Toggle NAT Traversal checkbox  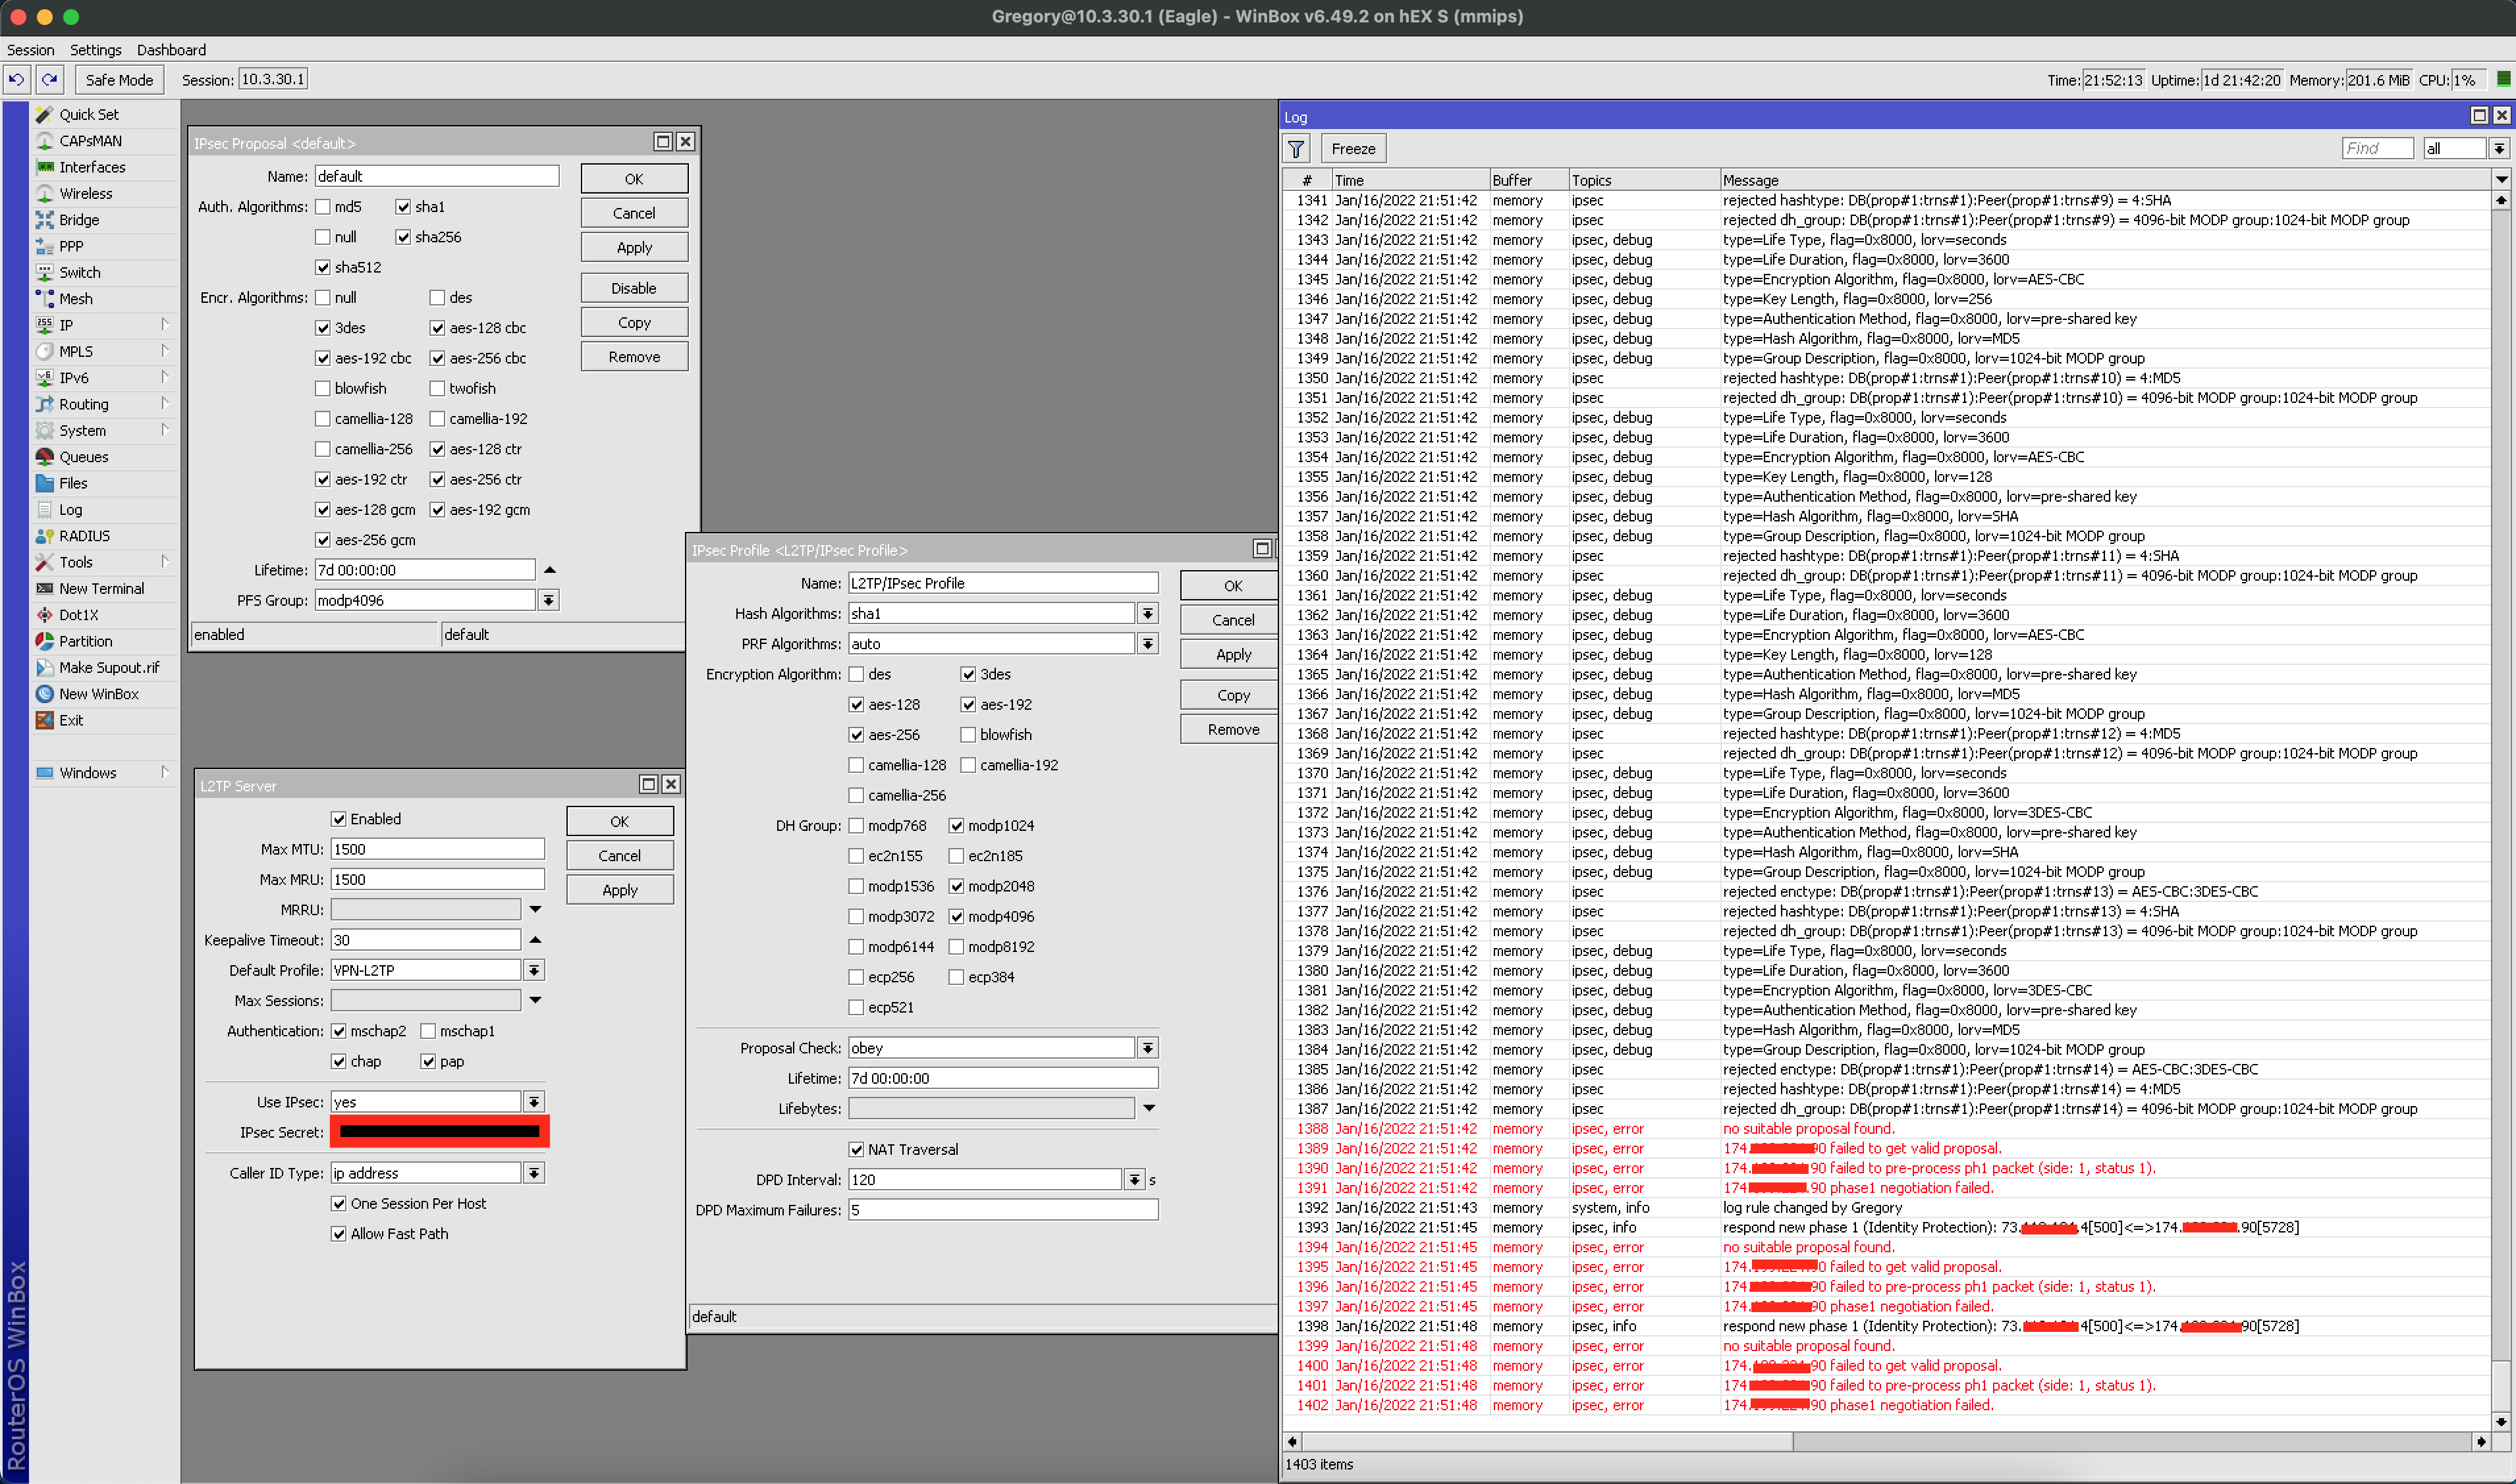(x=856, y=1150)
